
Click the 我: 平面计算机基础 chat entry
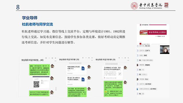[146, 60]
